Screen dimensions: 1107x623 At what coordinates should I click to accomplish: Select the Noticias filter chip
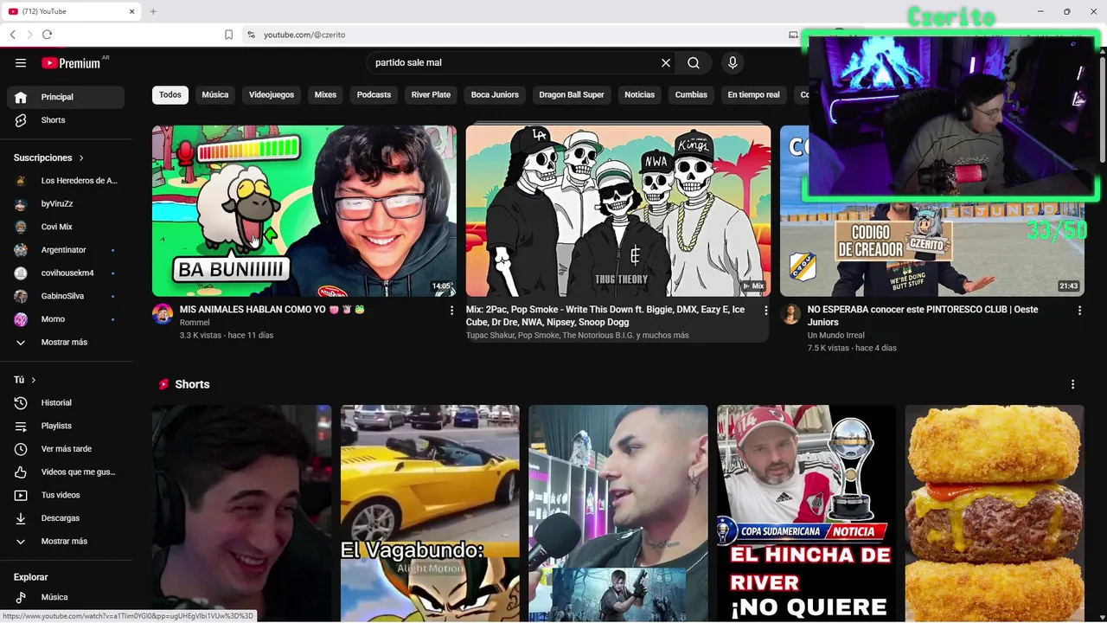tap(640, 94)
